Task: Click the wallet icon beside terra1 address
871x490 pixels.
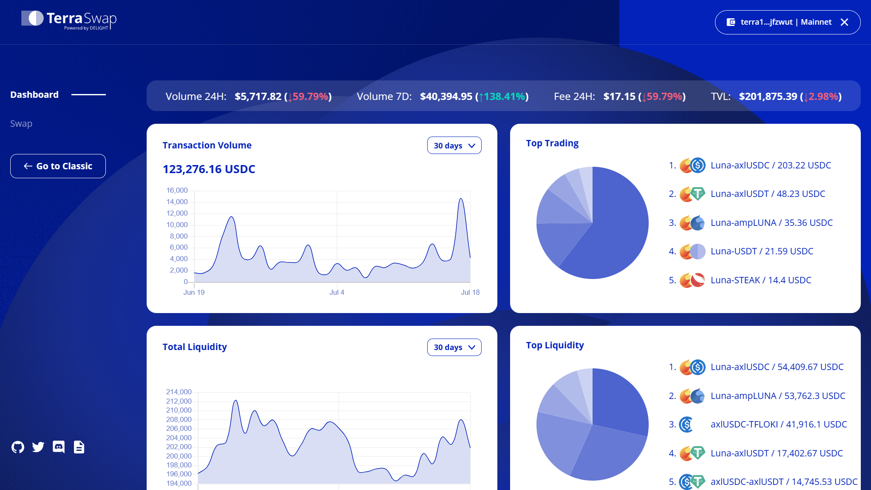Action: 731,22
